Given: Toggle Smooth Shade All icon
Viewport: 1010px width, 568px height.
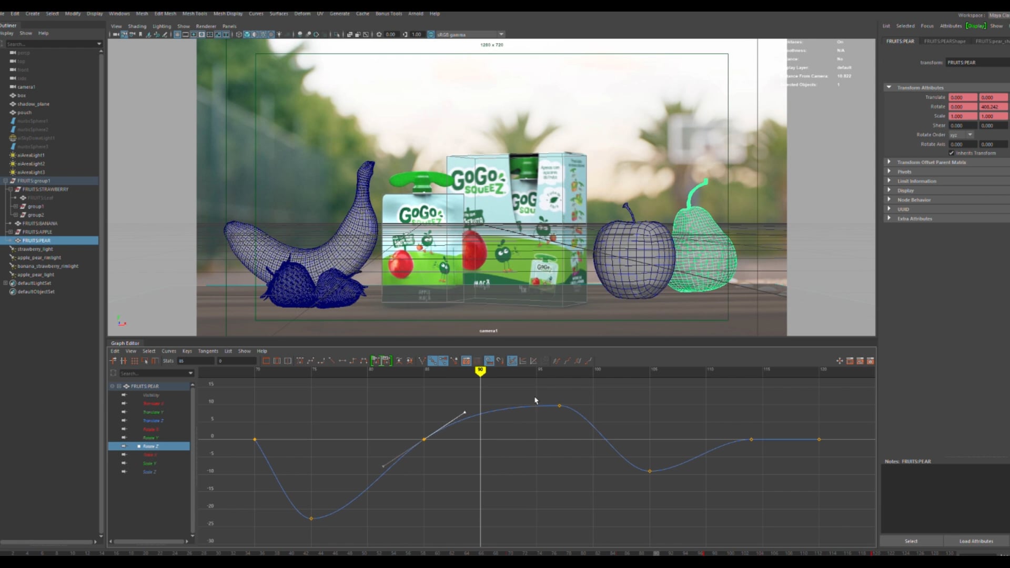Looking at the screenshot, I should (247, 34).
